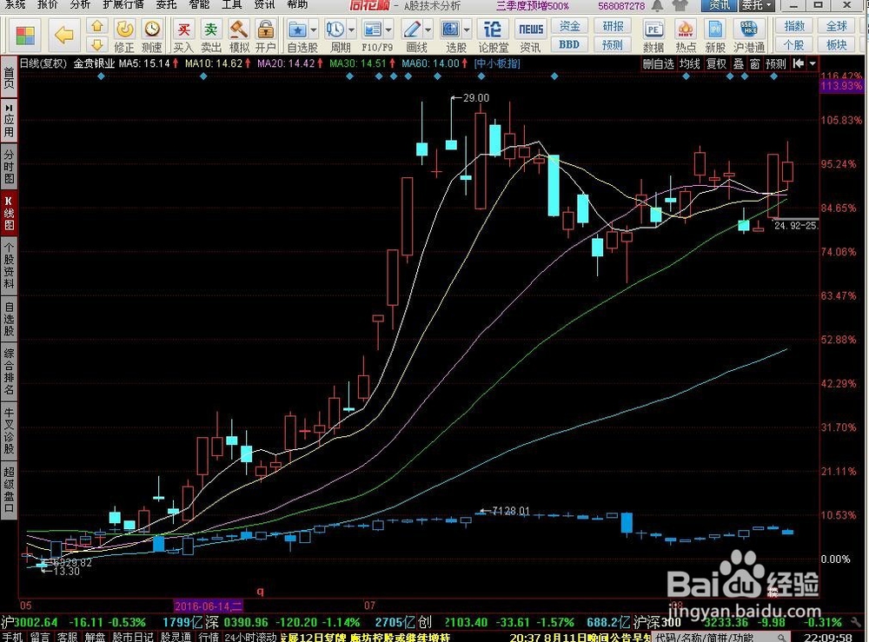
Task: Open the 选股 stock screener icon
Action: (450, 29)
